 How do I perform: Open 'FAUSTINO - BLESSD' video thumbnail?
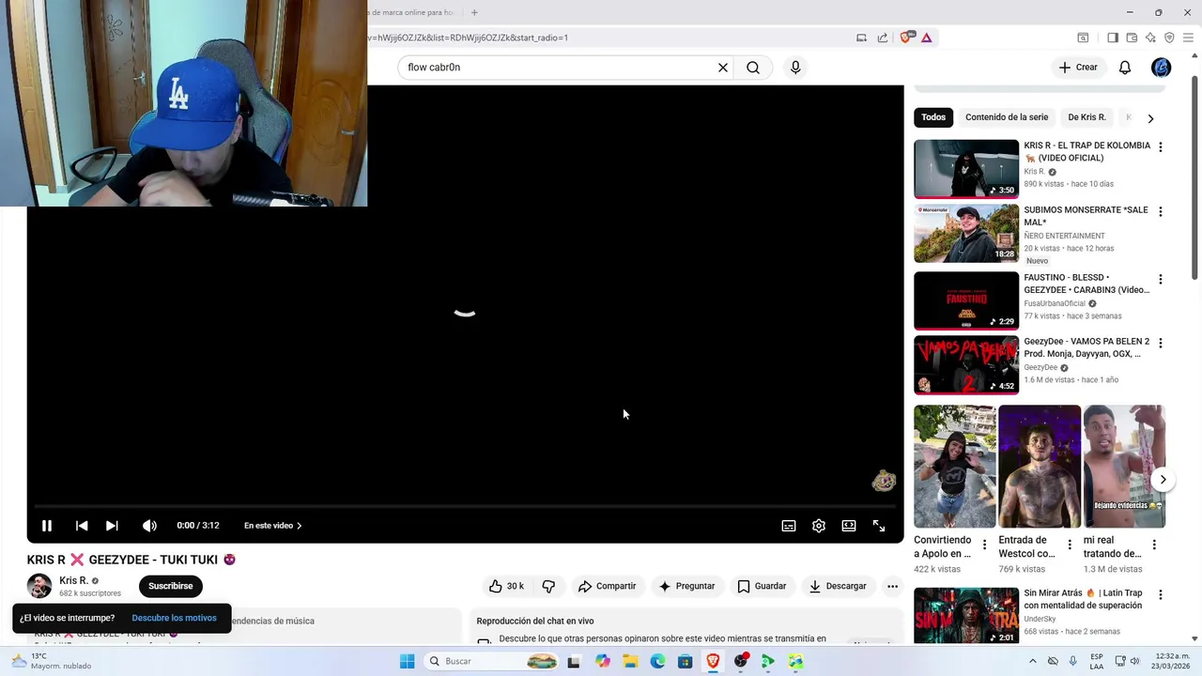(x=966, y=300)
